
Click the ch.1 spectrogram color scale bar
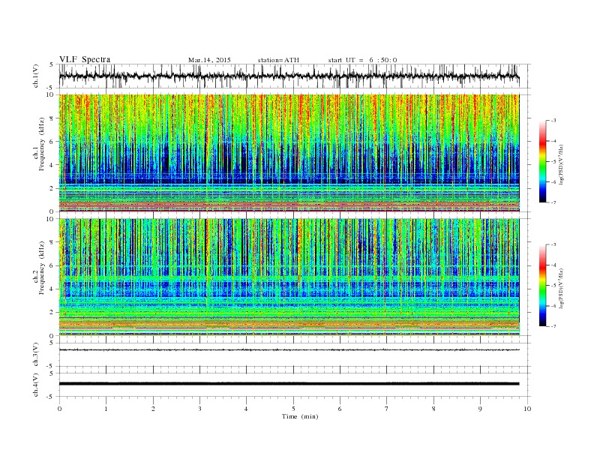542,162
